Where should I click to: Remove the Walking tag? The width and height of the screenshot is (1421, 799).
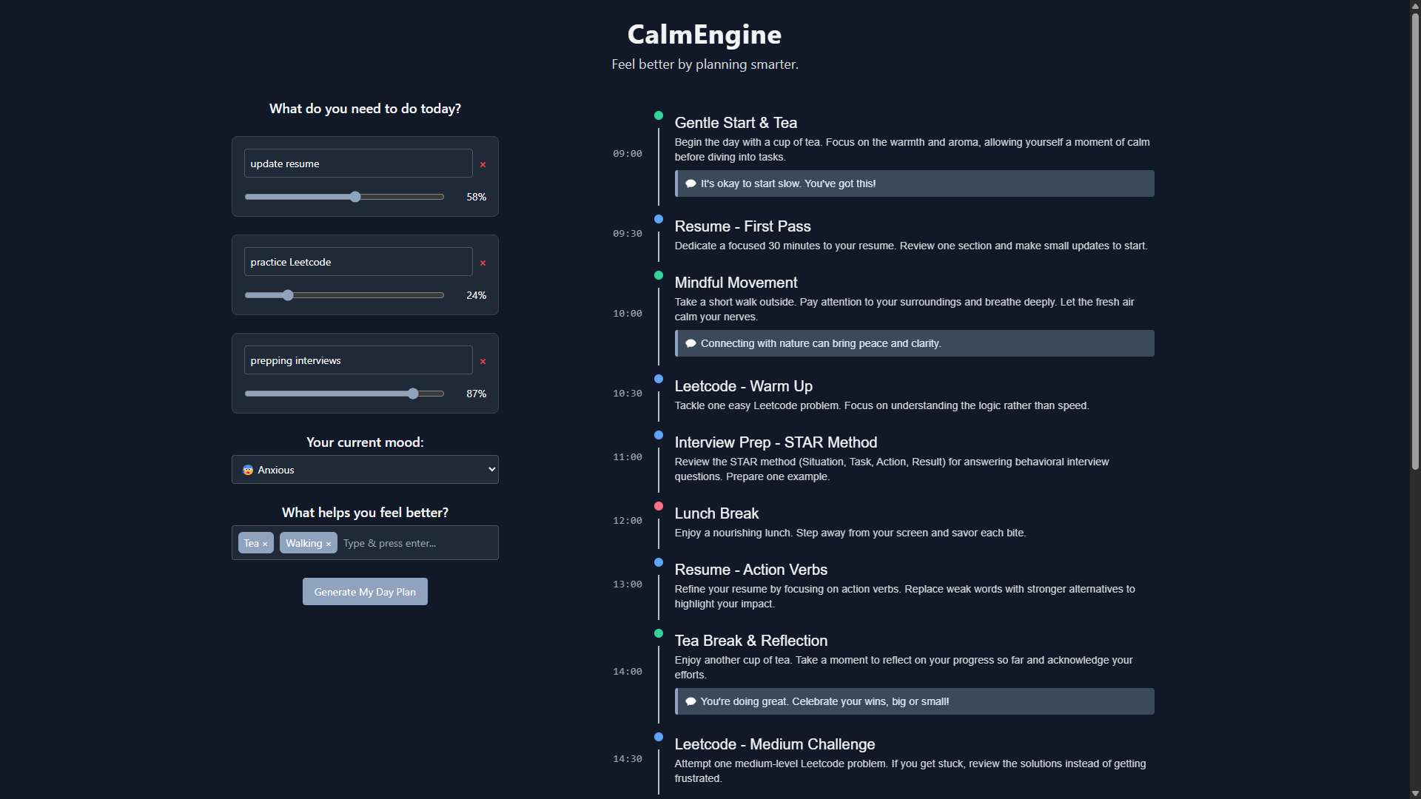tap(329, 545)
